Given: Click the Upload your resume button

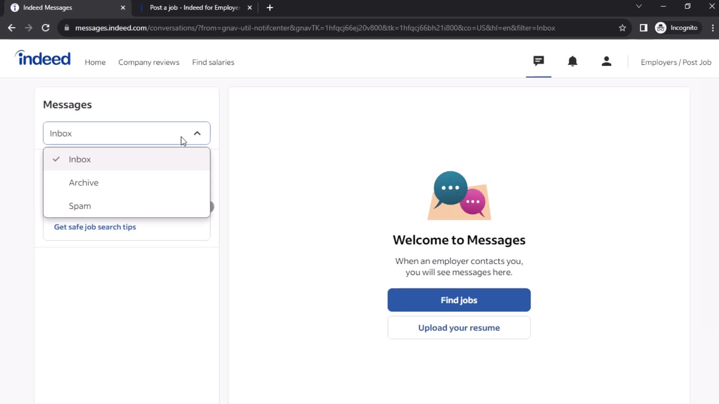Looking at the screenshot, I should (x=459, y=328).
